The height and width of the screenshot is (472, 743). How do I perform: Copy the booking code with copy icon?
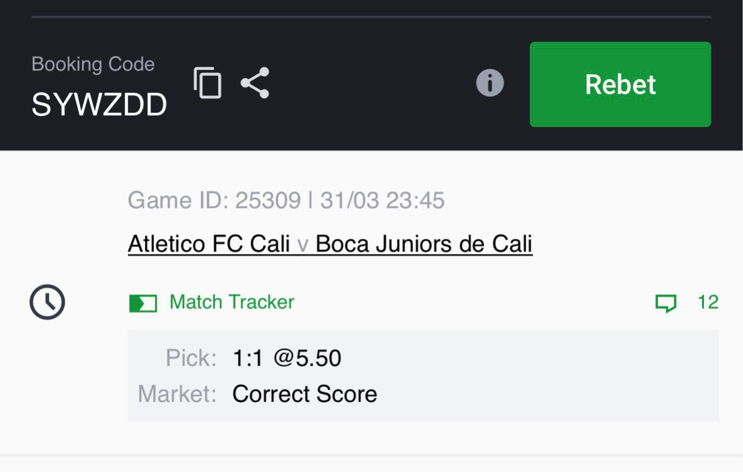[x=208, y=83]
